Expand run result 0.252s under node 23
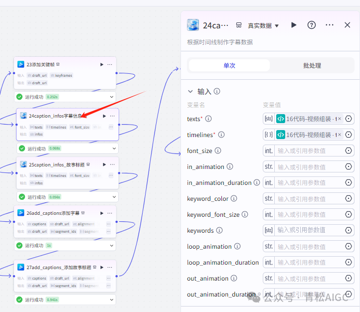This screenshot has width=360, height=312. click(112, 97)
